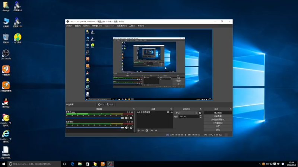Click the 设置 (Settings) button in controls
Screen dimensions: 298x167
click(218, 126)
